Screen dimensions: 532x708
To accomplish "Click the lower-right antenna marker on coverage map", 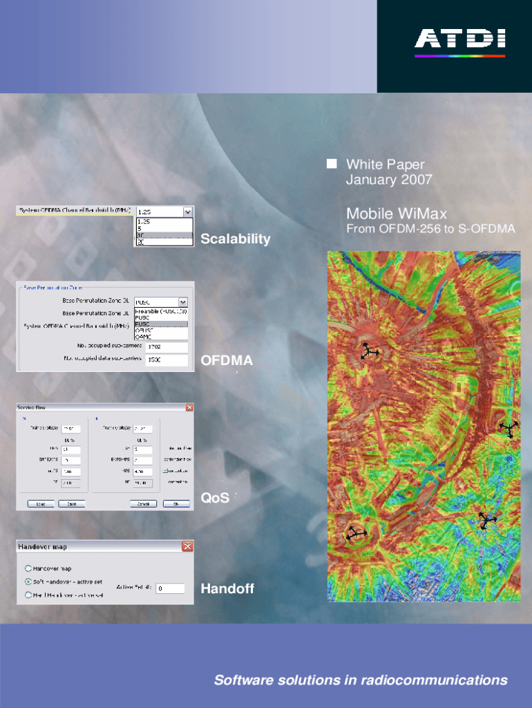I will [488, 520].
